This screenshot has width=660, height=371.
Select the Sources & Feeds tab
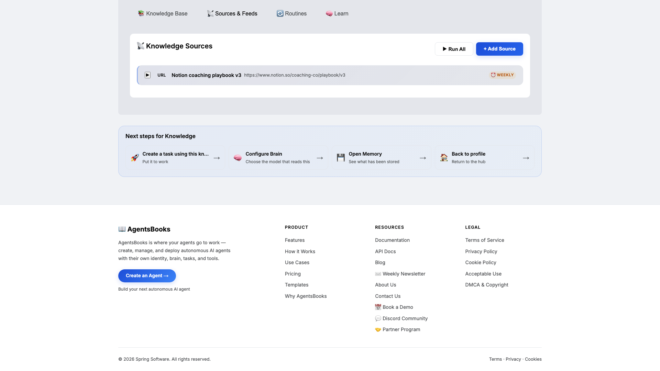pos(232,13)
